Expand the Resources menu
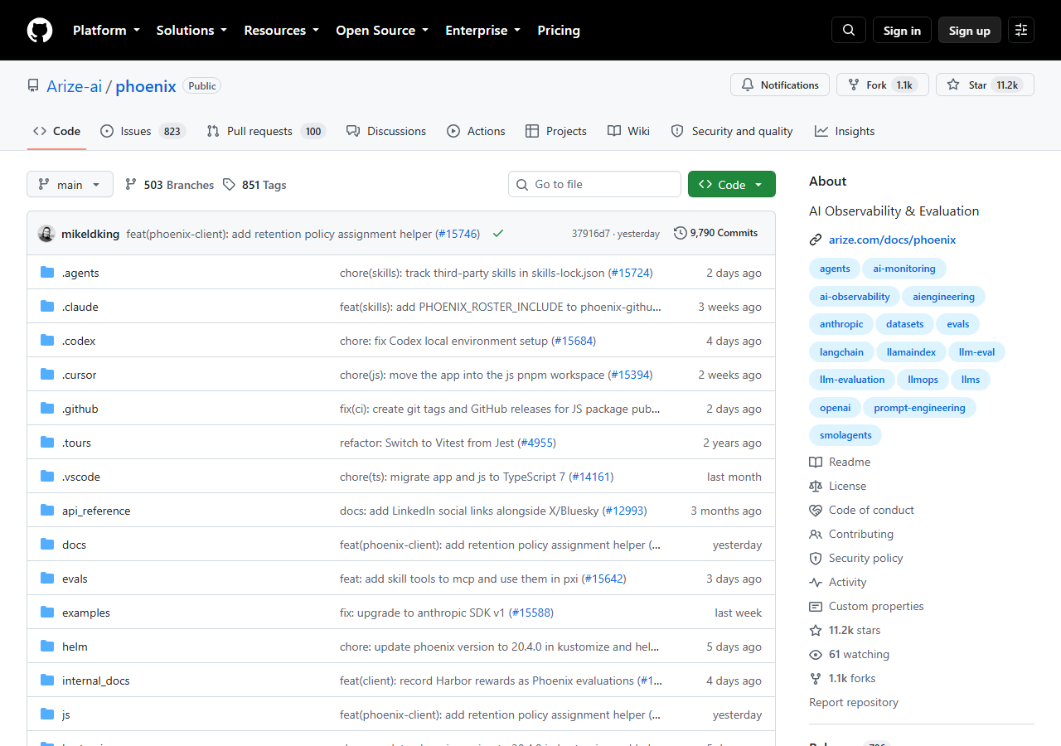Viewport: 1061px width, 746px height. tap(281, 30)
